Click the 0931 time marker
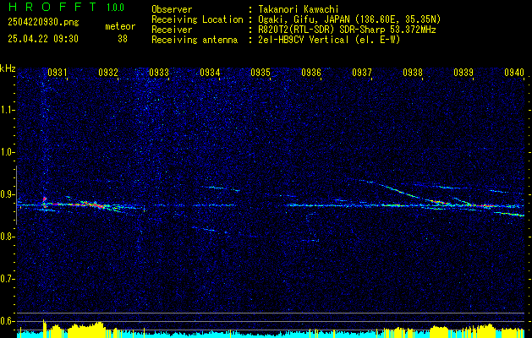 [x=57, y=73]
